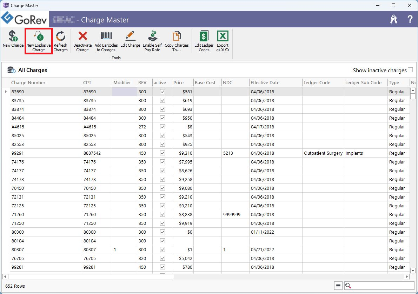Click Ledger Sub Code column header
Screen dimensions: 418x294
coord(366,83)
